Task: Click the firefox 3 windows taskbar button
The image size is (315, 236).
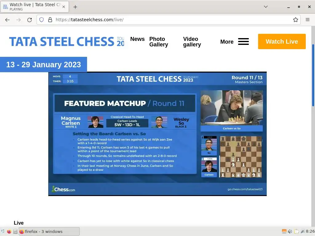Action: [49, 231]
